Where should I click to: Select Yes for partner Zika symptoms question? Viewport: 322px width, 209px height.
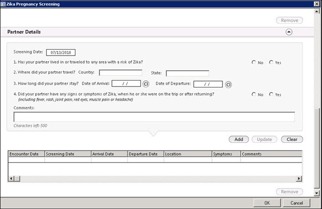point(271,94)
